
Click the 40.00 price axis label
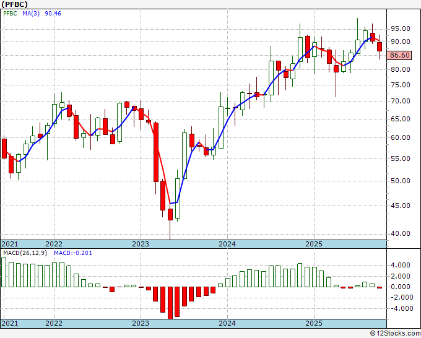pos(400,233)
